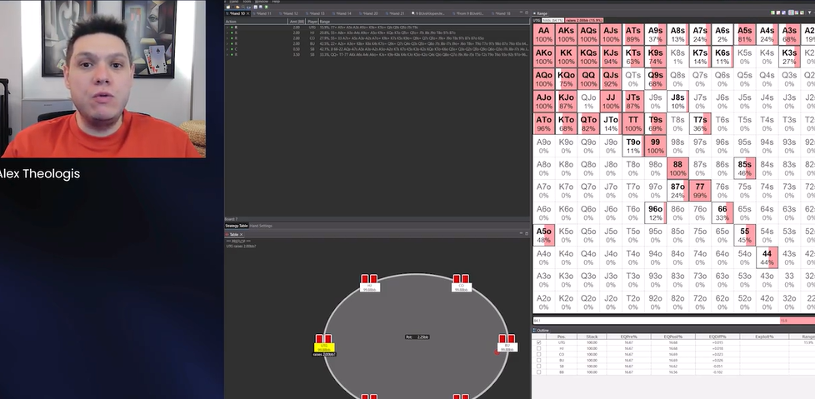Click the UTG seat hole cards
The width and height of the screenshot is (815, 399).
(x=323, y=339)
